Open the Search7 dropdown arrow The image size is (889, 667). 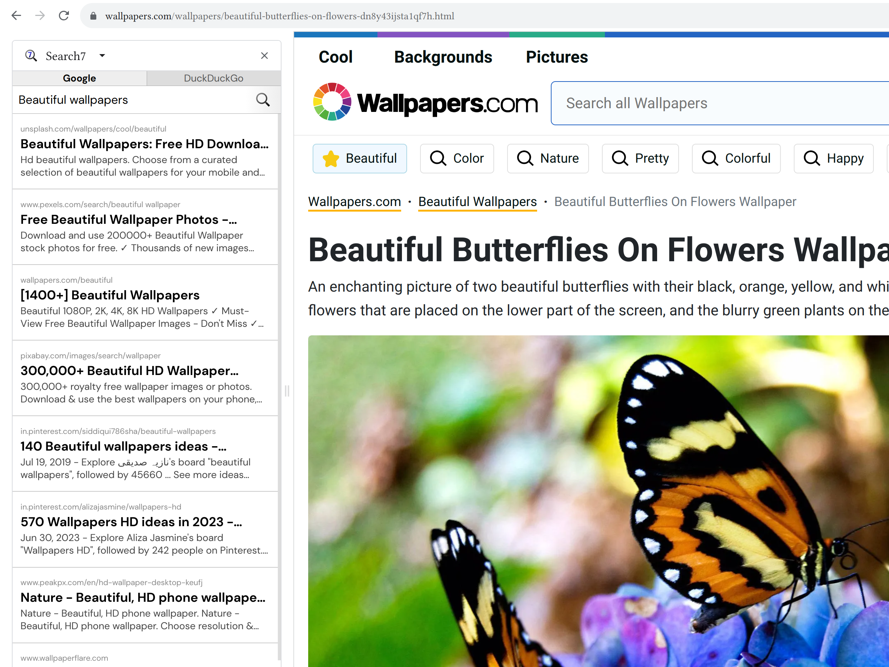102,56
